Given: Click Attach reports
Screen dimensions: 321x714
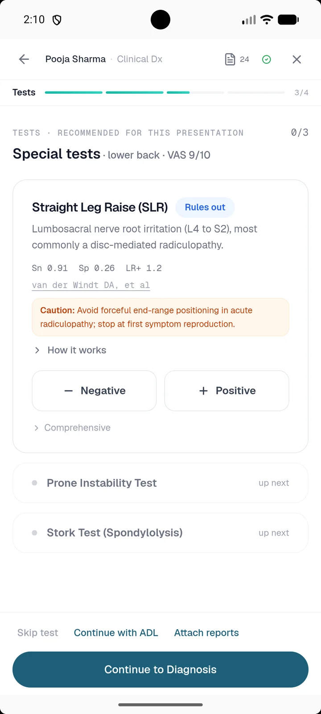Looking at the screenshot, I should (206, 633).
